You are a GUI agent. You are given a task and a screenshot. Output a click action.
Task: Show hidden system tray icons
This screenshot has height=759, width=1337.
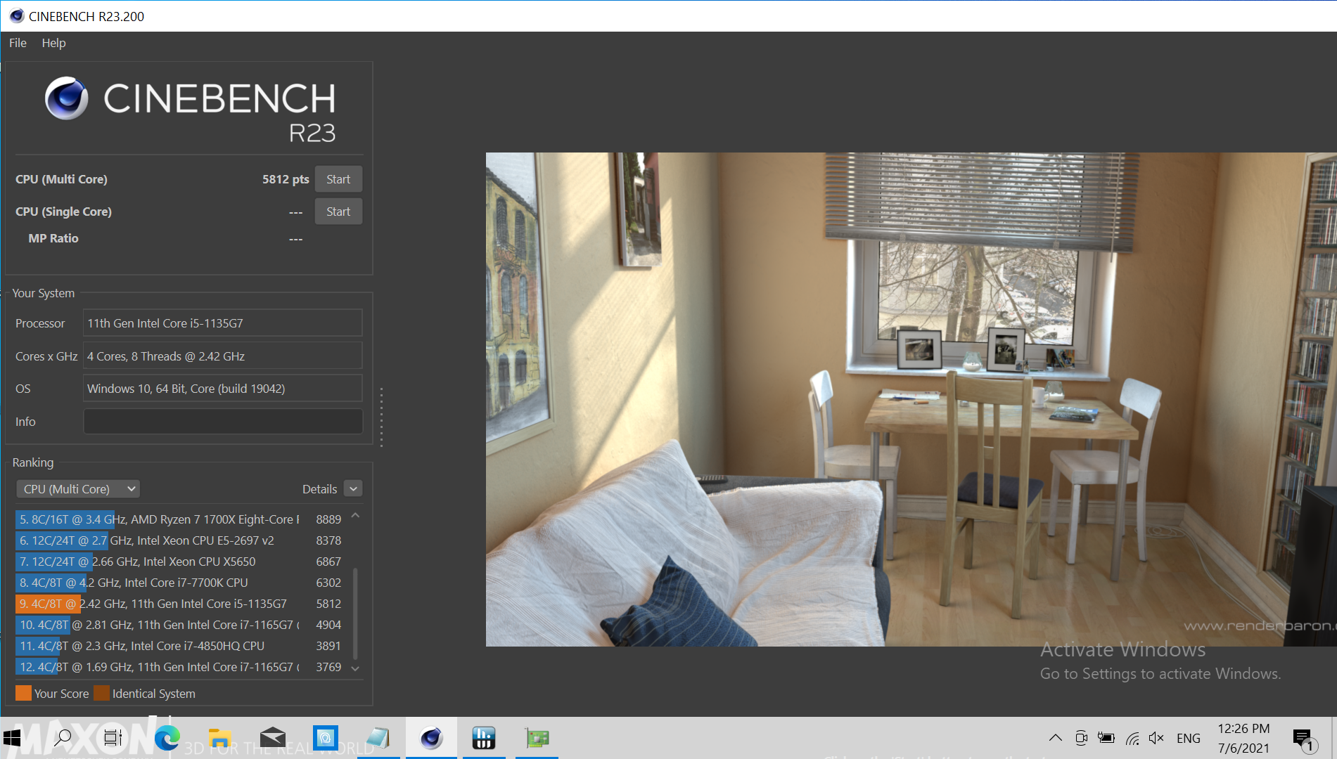(1055, 738)
